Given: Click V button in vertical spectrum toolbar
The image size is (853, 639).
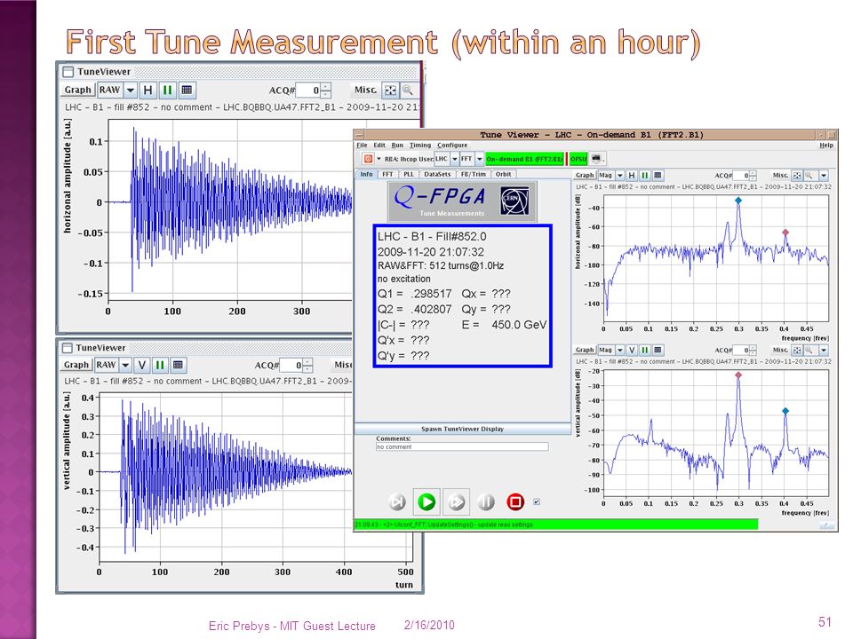Looking at the screenshot, I should 632,350.
